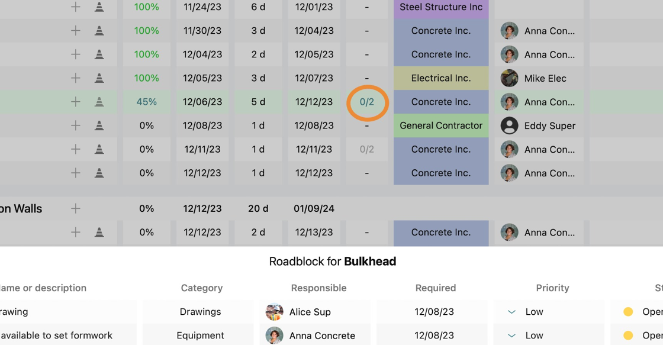
Task: Sort by the Priority column header
Action: tap(552, 288)
